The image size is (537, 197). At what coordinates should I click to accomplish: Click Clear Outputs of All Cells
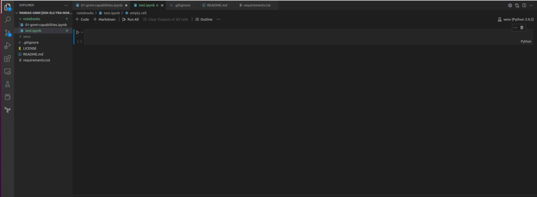(x=166, y=19)
